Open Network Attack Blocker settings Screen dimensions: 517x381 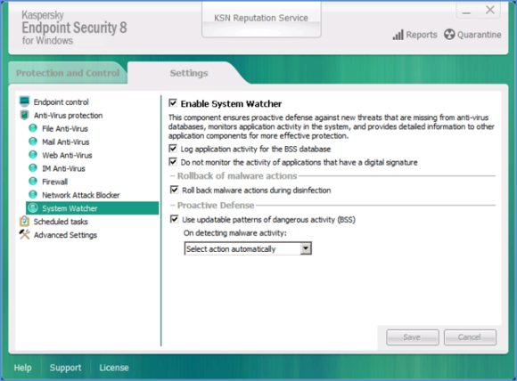[x=81, y=195]
